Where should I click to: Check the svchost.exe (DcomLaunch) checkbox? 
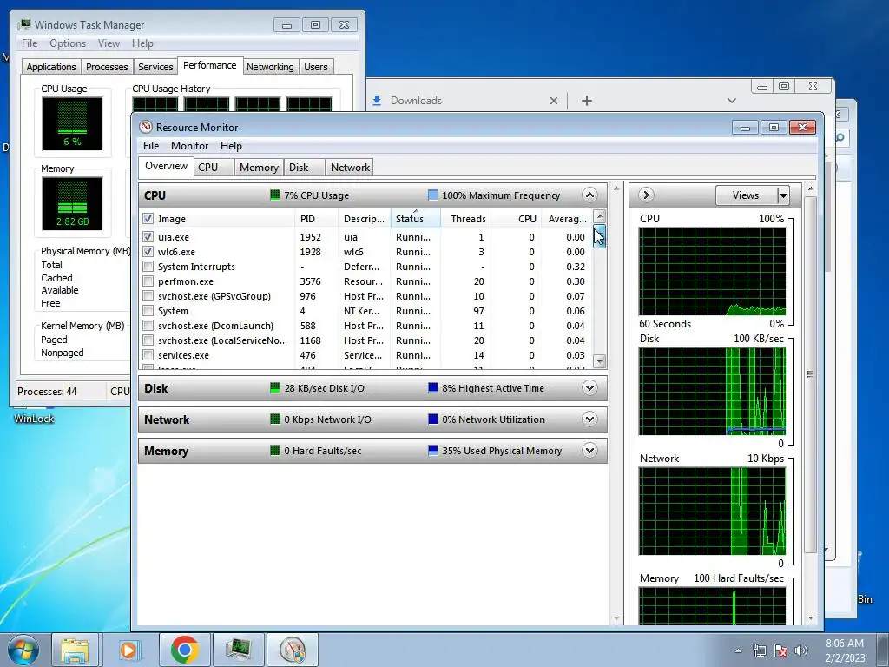click(148, 325)
